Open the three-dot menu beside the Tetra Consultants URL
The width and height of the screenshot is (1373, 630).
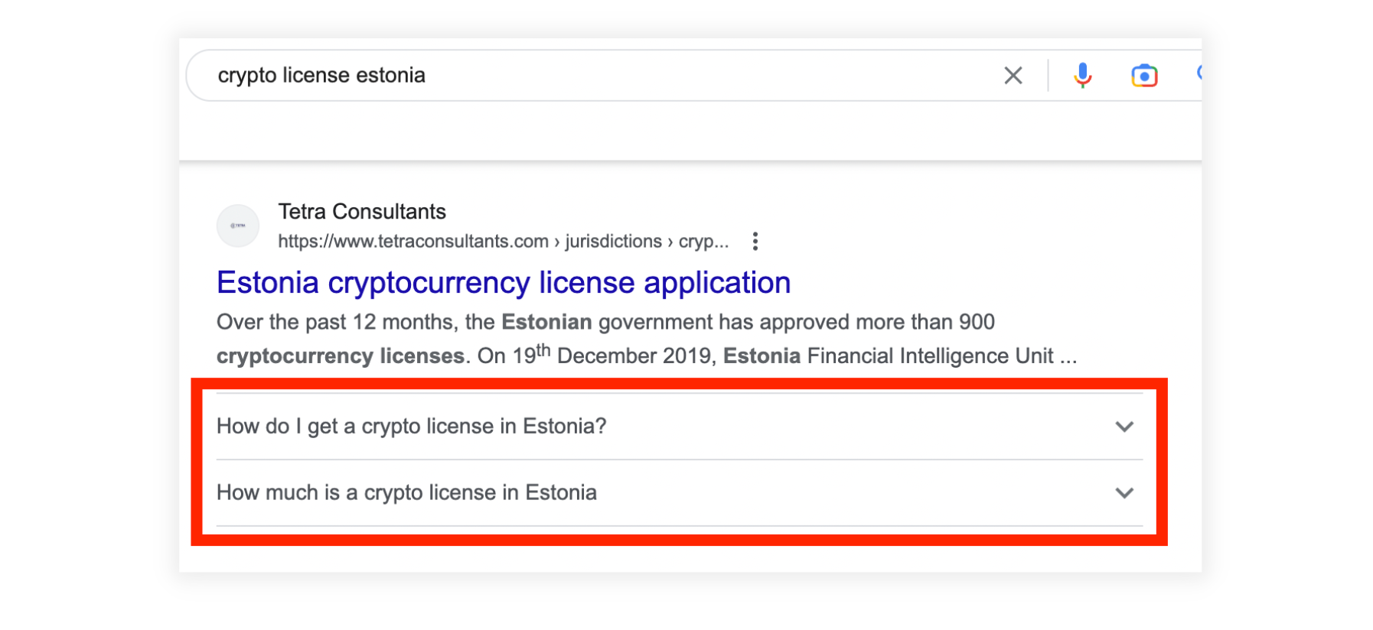pos(755,242)
